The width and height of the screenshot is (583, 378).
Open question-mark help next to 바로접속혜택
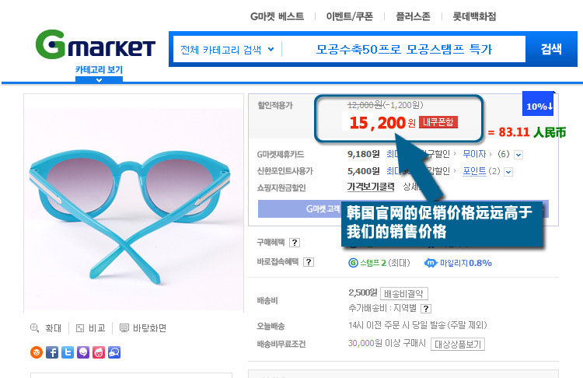[309, 262]
